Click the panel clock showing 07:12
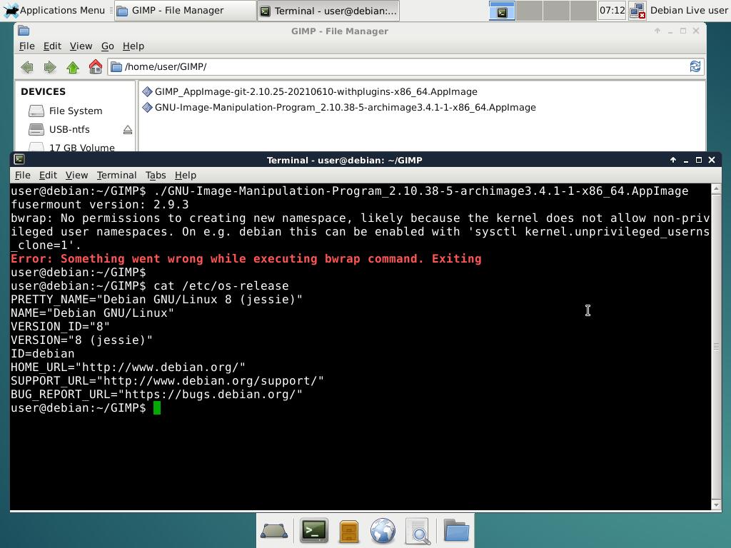 [612, 10]
